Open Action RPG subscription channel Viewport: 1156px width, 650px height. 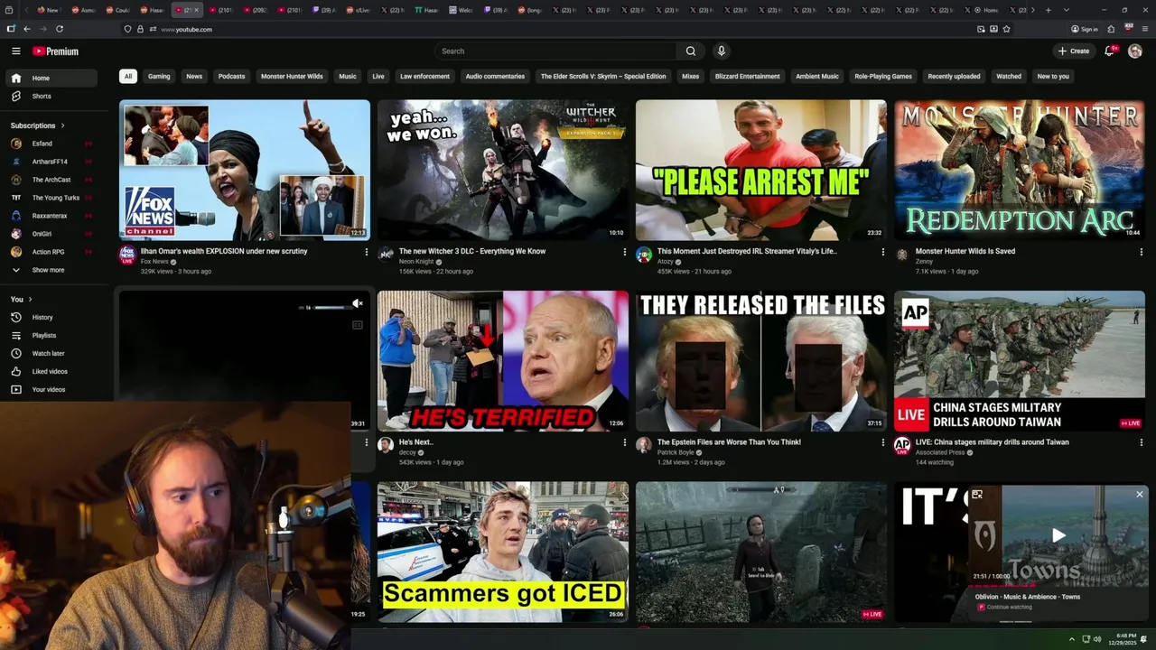coord(51,252)
